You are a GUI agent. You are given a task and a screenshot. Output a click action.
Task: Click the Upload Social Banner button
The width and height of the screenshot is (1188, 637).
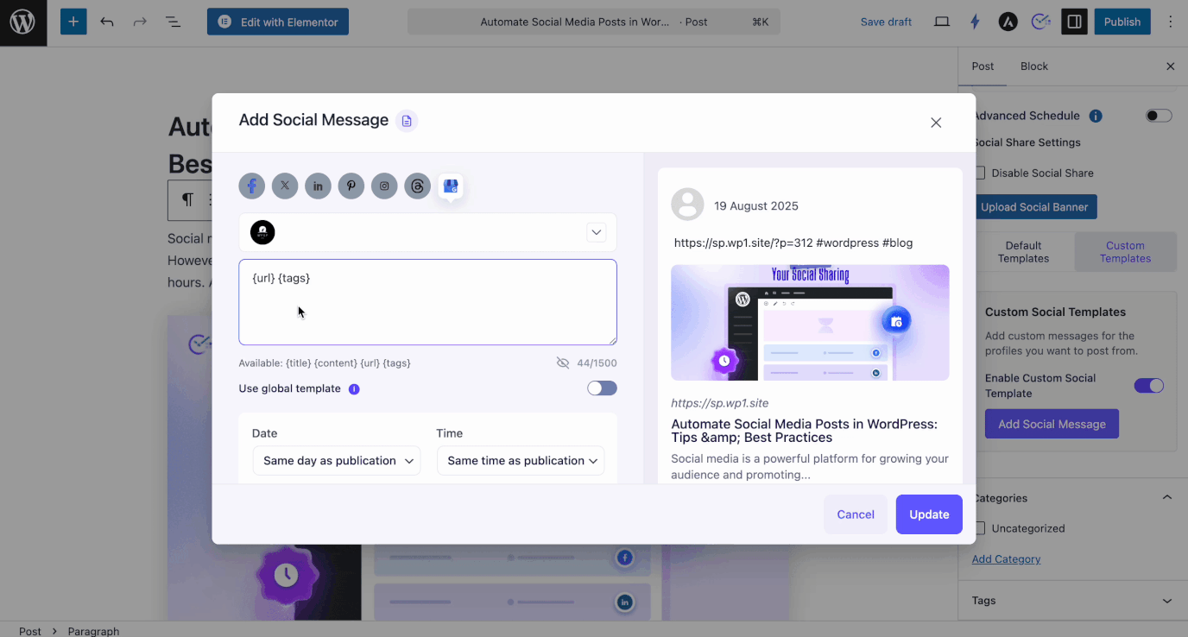tap(1035, 207)
